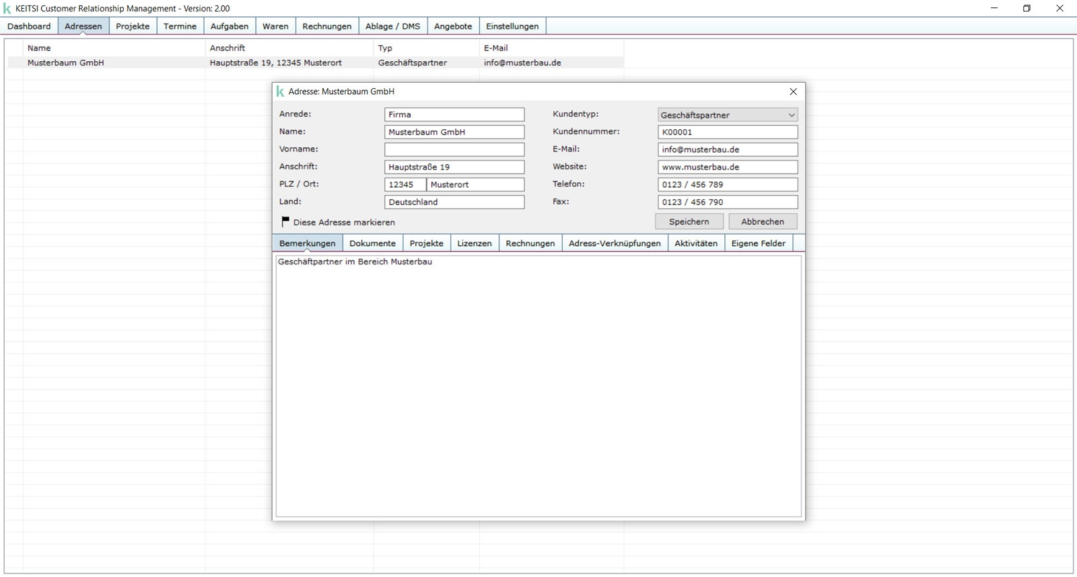Switch to the Projekte main tab
The width and height of the screenshot is (1077, 577).
(133, 26)
